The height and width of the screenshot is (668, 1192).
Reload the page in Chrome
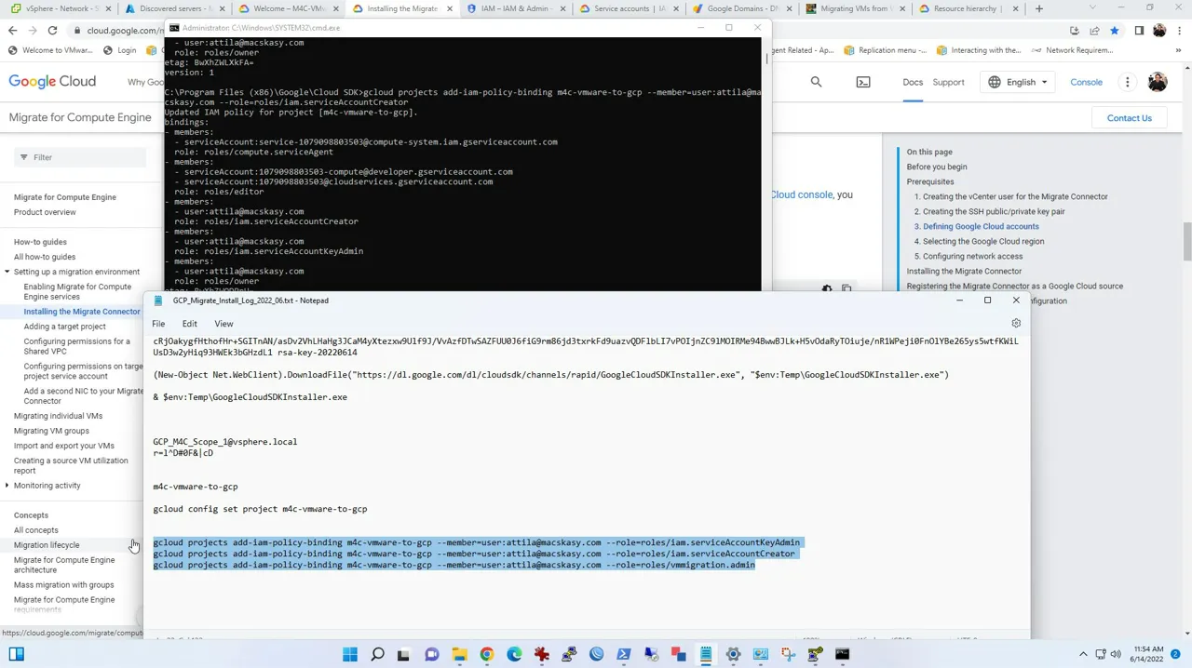click(x=52, y=31)
